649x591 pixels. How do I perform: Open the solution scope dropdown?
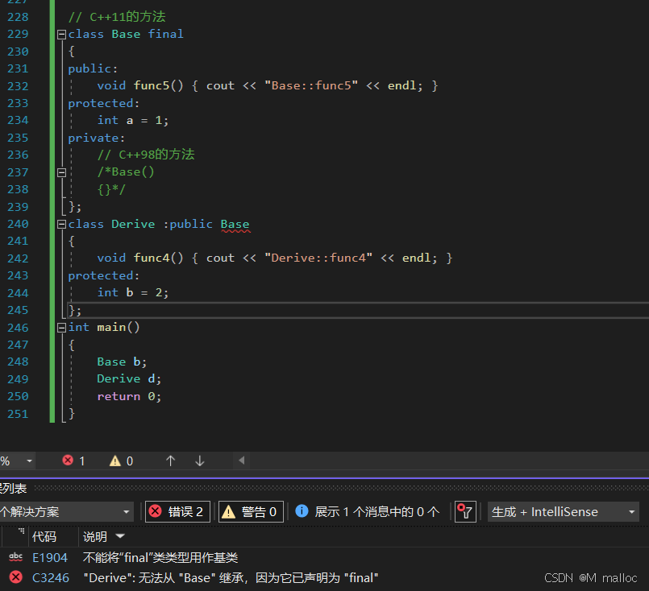(66, 511)
